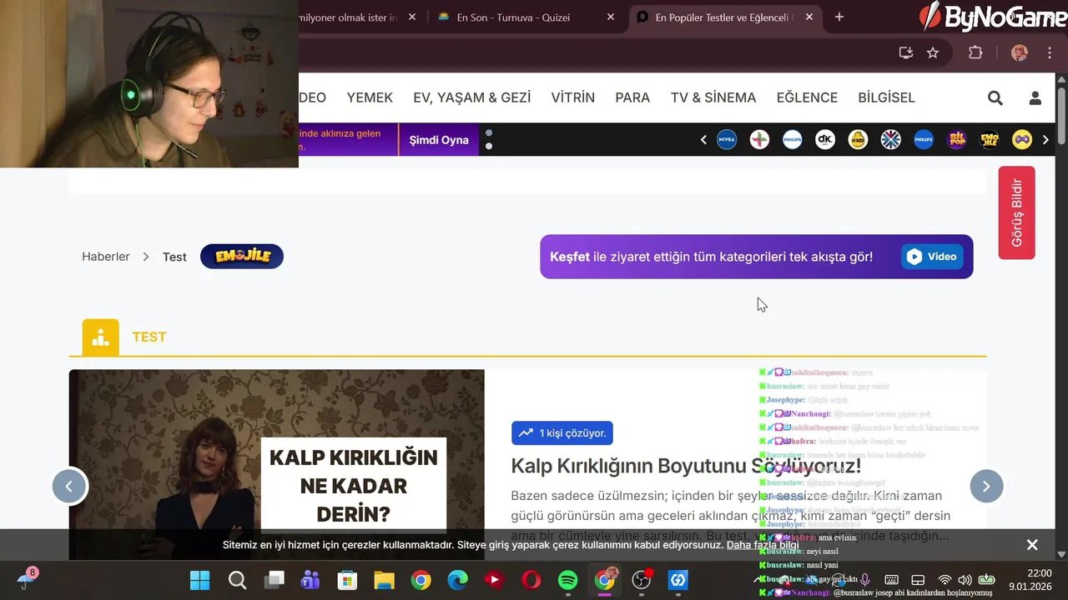Open the Windows Start menu
Image resolution: width=1068 pixels, height=600 pixels.
tap(200, 580)
